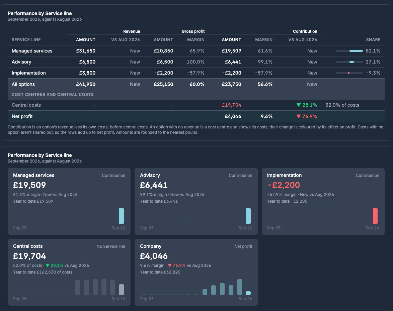Click the green triangle in the Central costs card

48,266
